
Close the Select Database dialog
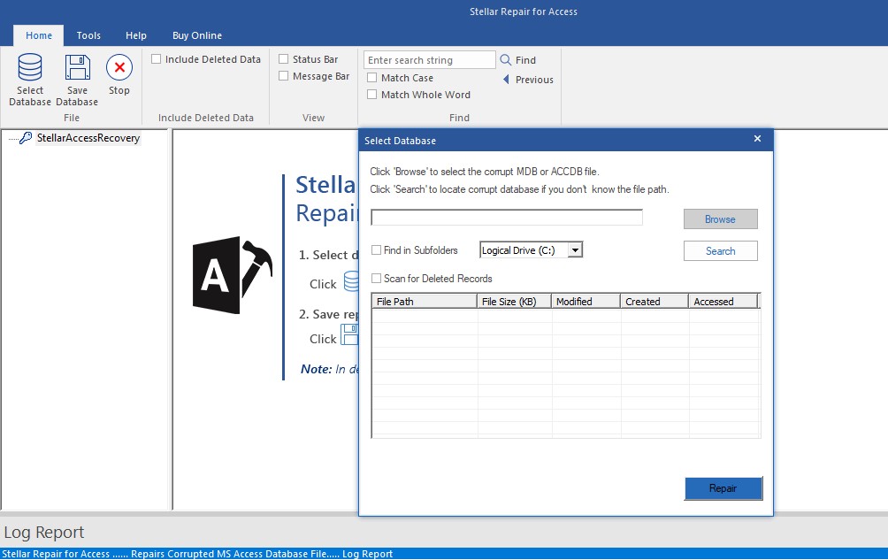point(757,139)
